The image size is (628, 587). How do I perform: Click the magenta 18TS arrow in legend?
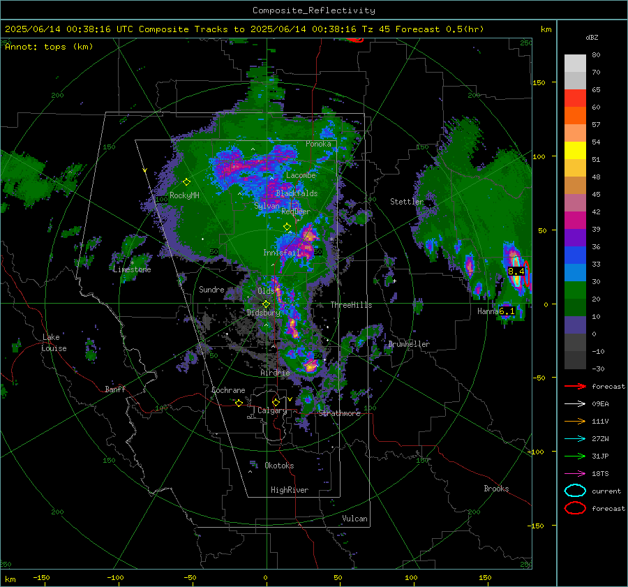[575, 474]
